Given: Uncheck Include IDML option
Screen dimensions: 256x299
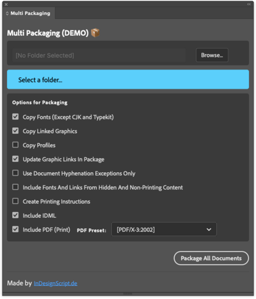Looking at the screenshot, I should pyautogui.click(x=16, y=215).
